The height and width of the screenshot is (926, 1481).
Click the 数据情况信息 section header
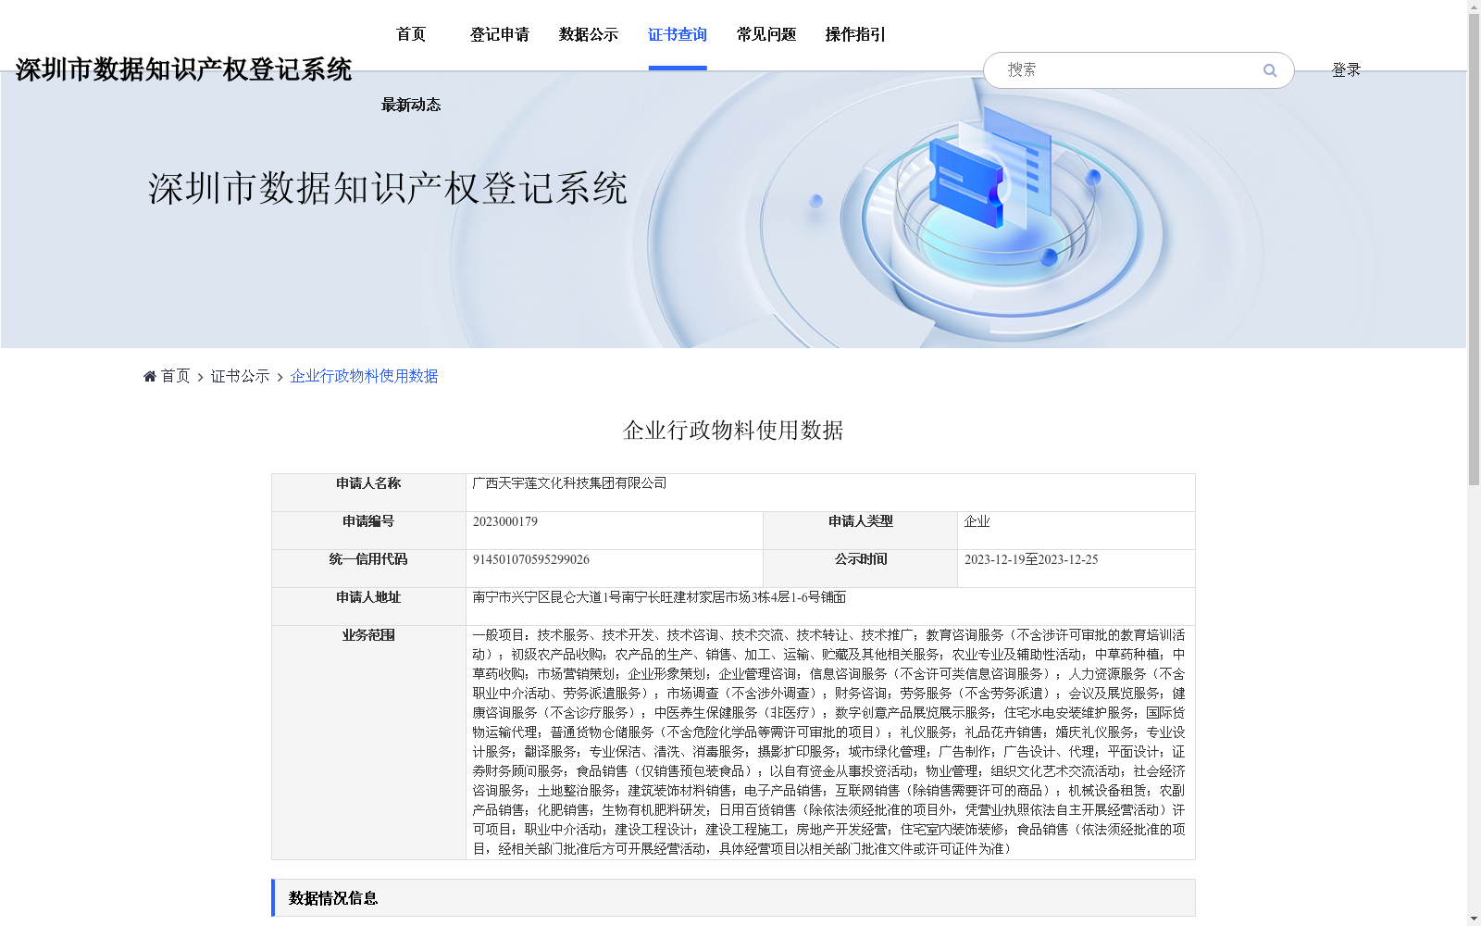pyautogui.click(x=733, y=898)
